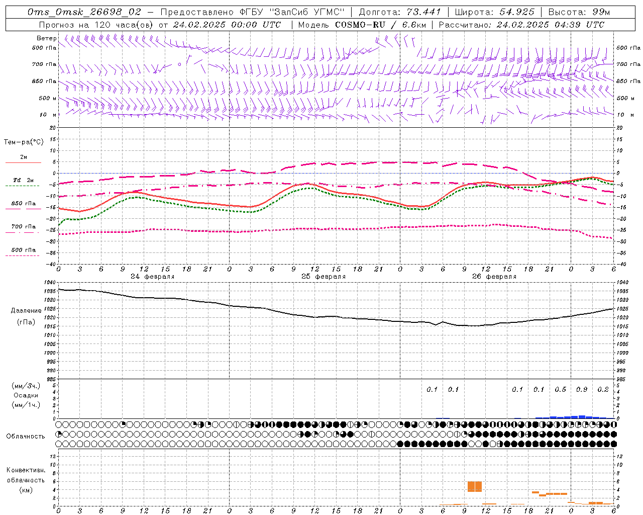Click the date label 24 февраля
Viewport: 643px width, 515px height.
tap(153, 277)
